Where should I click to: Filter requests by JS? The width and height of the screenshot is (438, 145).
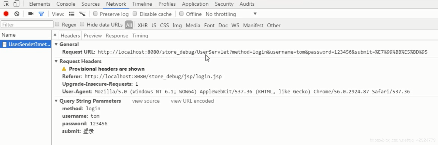click(154, 25)
